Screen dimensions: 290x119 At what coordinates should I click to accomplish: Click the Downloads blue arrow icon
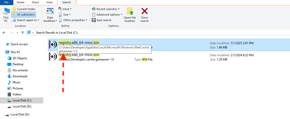(x=9, y=76)
